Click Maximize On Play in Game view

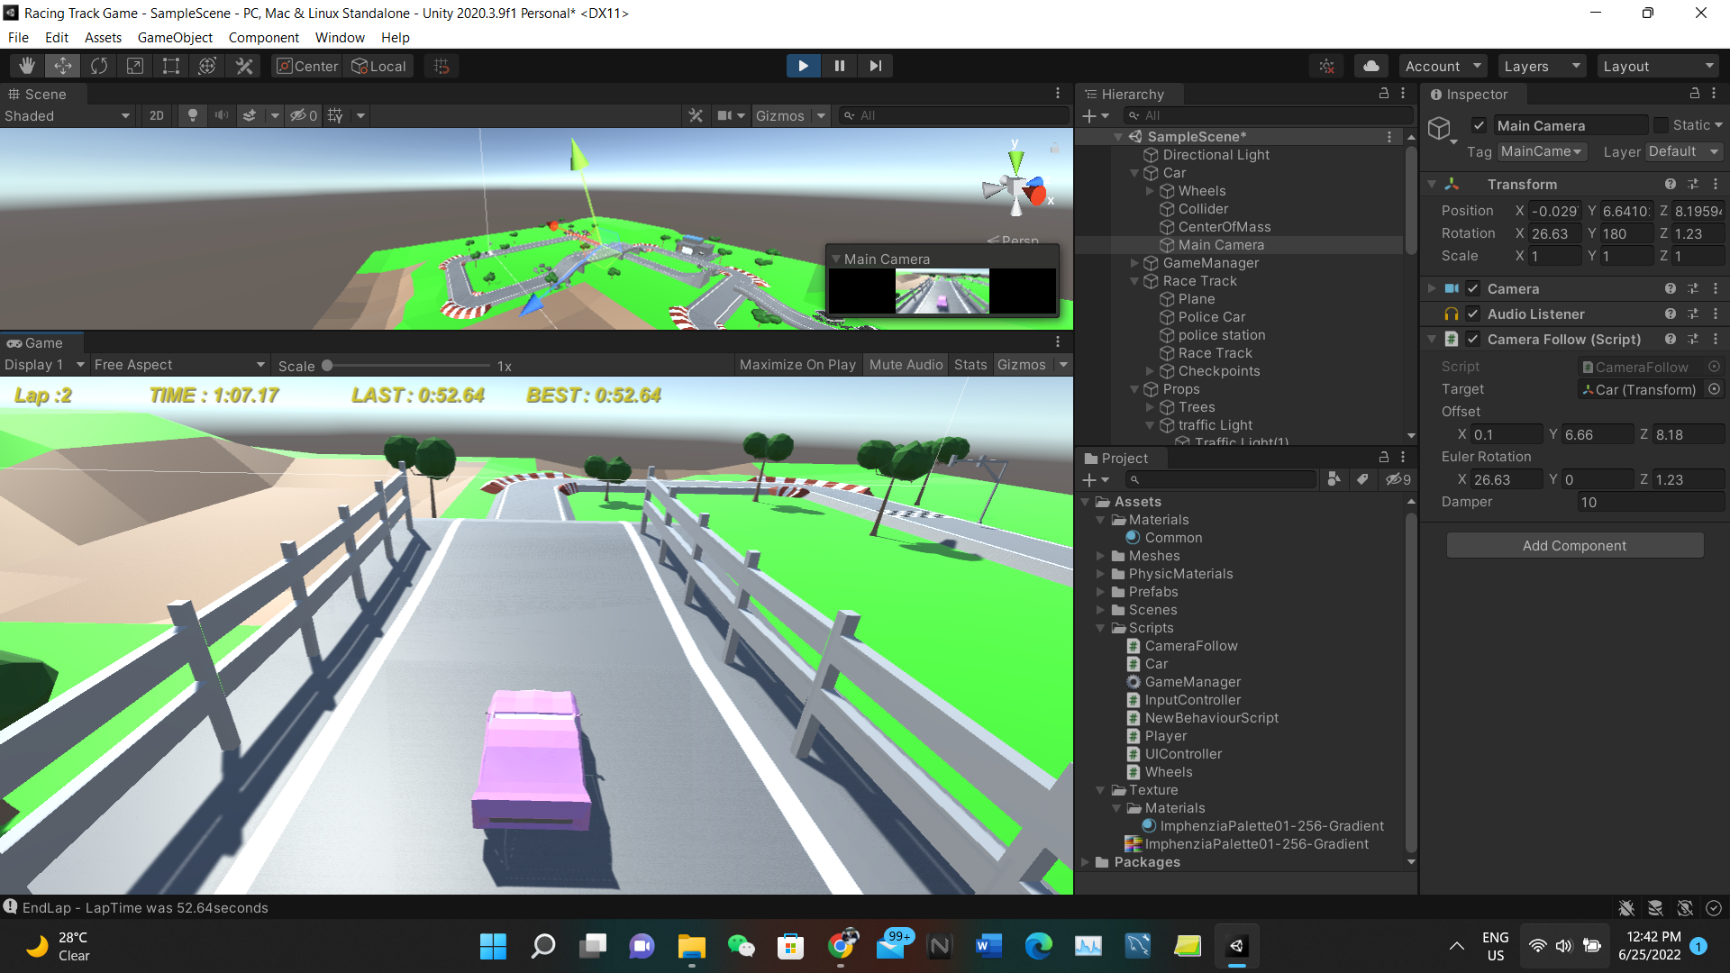pyautogui.click(x=797, y=364)
